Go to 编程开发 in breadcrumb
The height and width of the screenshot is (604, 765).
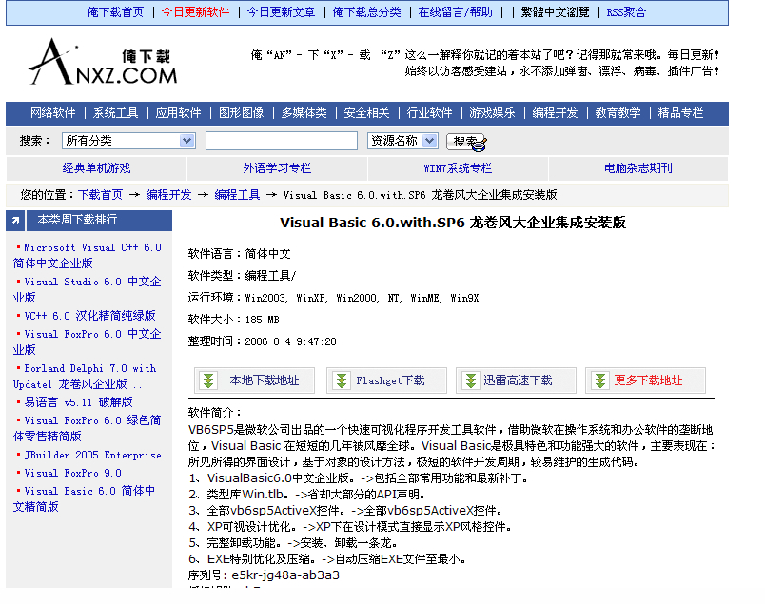[168, 195]
